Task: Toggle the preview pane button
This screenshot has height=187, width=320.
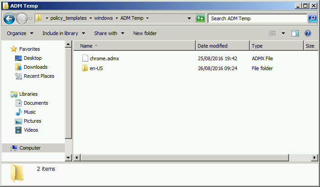Action: point(295,33)
